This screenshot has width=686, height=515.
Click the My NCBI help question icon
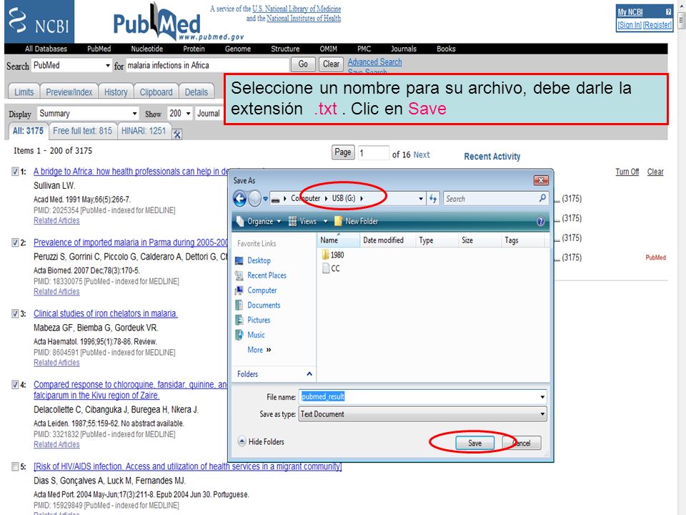[668, 12]
